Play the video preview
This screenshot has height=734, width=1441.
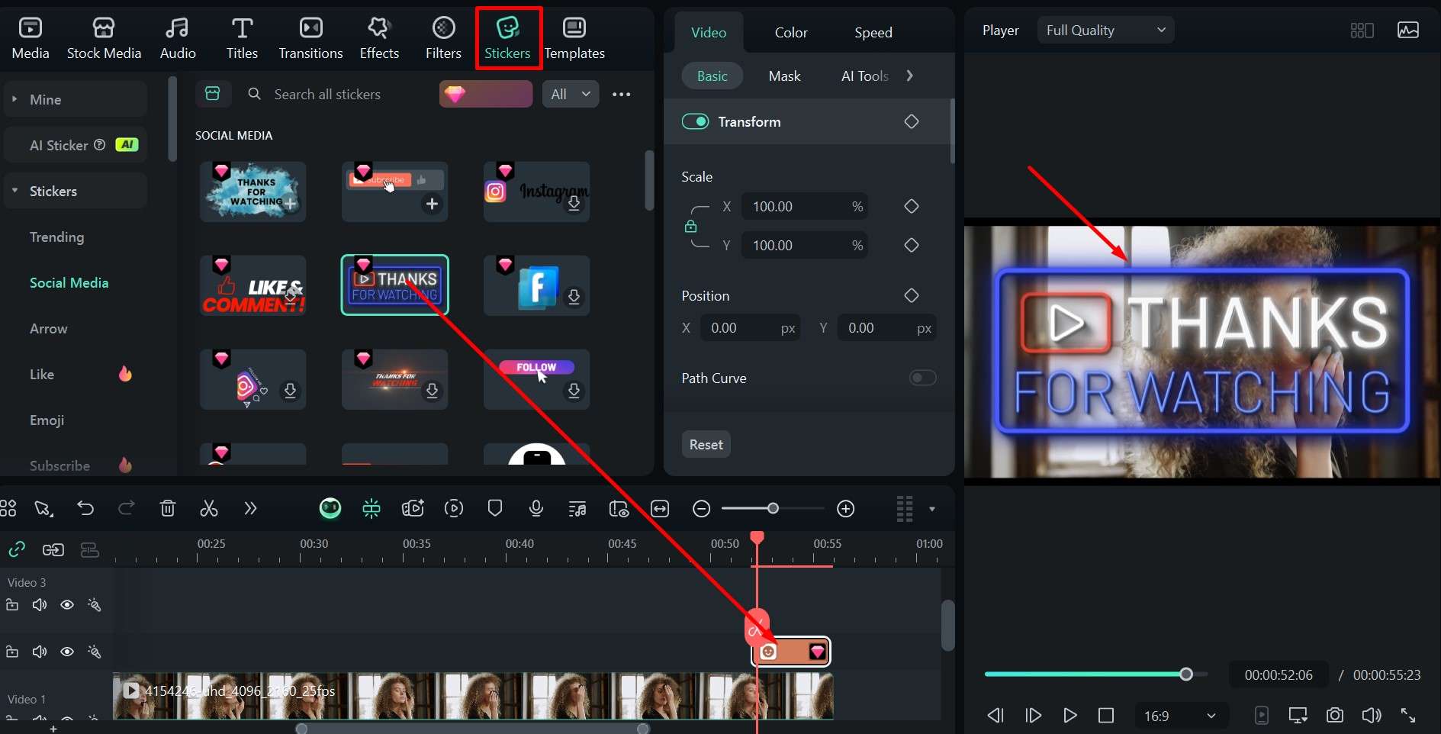click(x=1070, y=716)
